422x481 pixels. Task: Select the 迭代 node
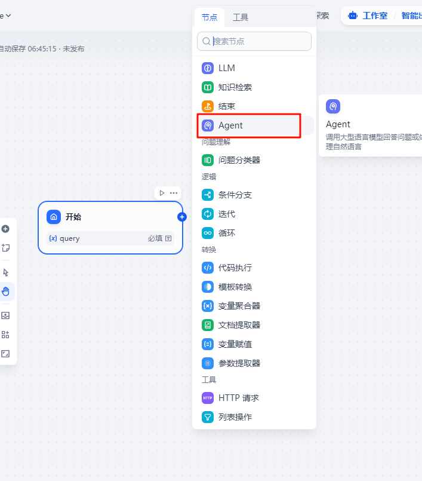coord(227,214)
